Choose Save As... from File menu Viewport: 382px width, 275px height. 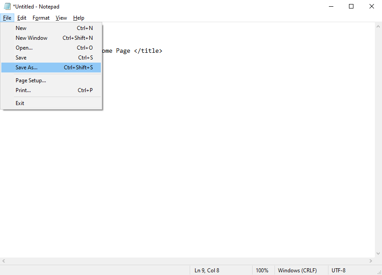51,68
